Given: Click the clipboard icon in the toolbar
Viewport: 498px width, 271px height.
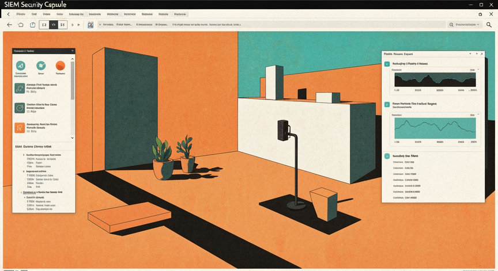Looking at the screenshot, I should (x=32, y=24).
